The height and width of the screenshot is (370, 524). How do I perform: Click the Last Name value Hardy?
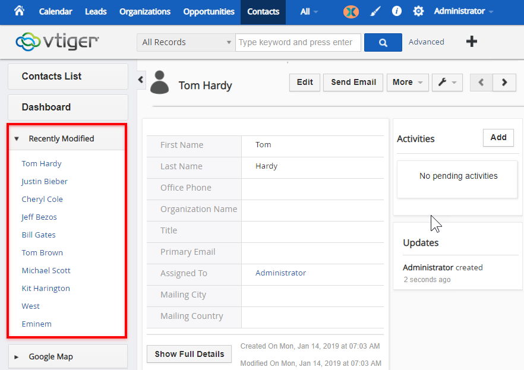point(266,166)
